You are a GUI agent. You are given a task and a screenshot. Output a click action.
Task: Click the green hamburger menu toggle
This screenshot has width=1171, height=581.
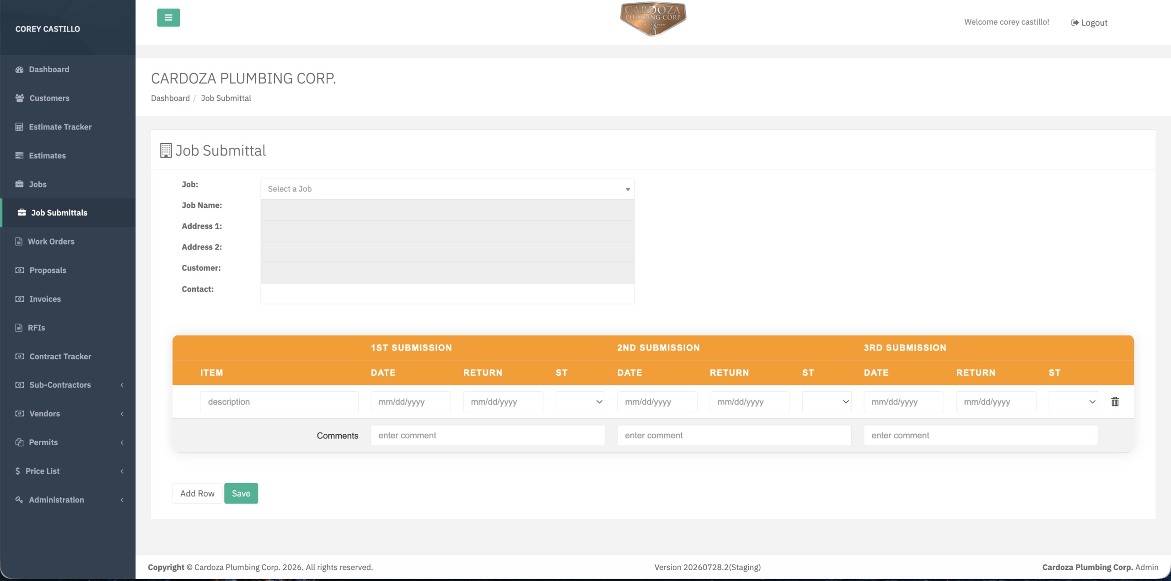click(x=168, y=18)
